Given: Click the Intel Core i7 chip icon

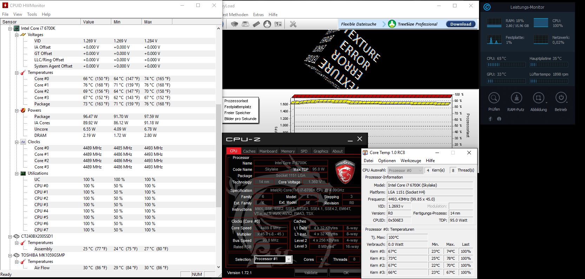Looking at the screenshot, I should coord(17,28).
